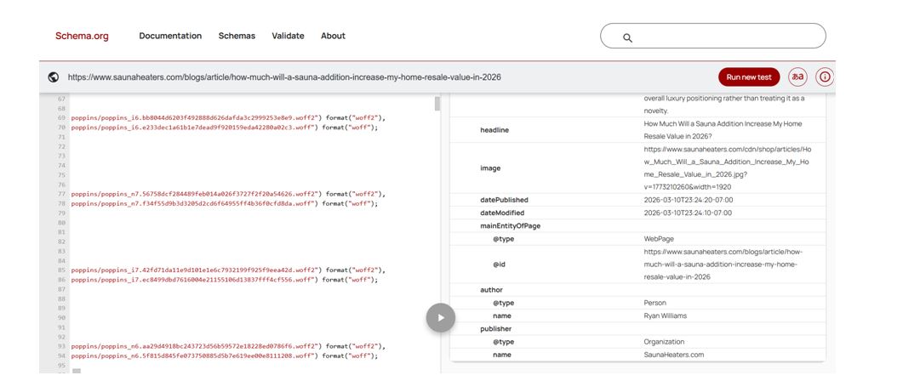Image resolution: width=903 pixels, height=381 pixels.
Task: Click the magnifier icon in the search box
Action: pyautogui.click(x=627, y=37)
